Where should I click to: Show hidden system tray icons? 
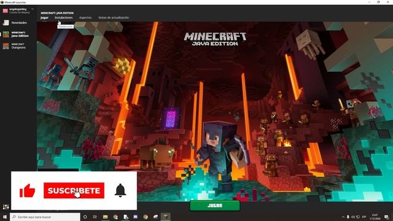pos(343,217)
